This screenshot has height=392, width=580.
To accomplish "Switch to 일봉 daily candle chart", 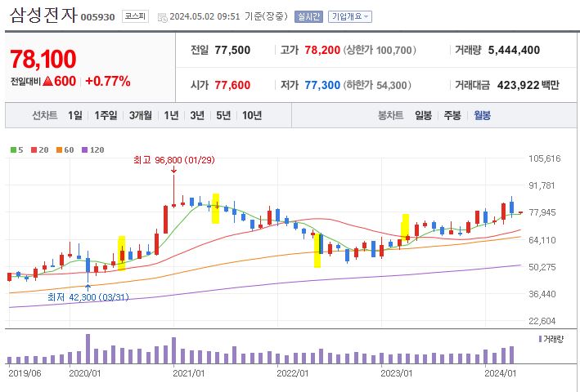I will [x=423, y=115].
